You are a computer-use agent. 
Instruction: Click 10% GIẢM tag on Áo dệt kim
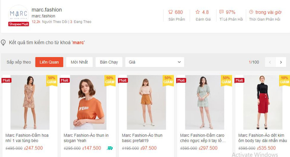pyautogui.click(x=284, y=80)
